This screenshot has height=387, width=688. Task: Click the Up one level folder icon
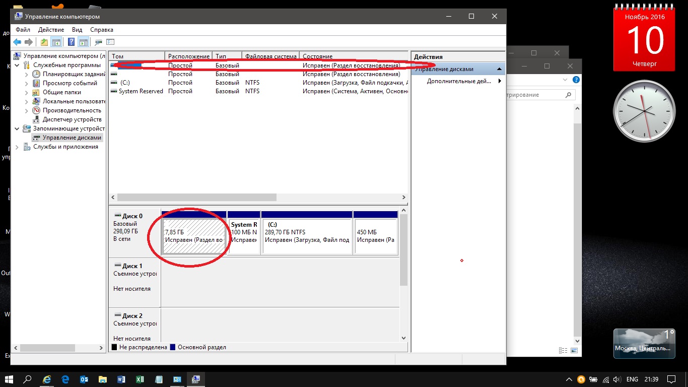[44, 42]
